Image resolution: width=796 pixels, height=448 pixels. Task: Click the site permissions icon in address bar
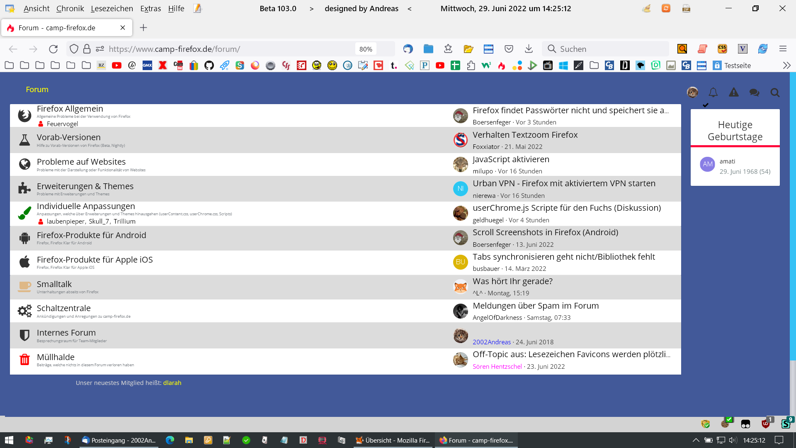coord(100,49)
